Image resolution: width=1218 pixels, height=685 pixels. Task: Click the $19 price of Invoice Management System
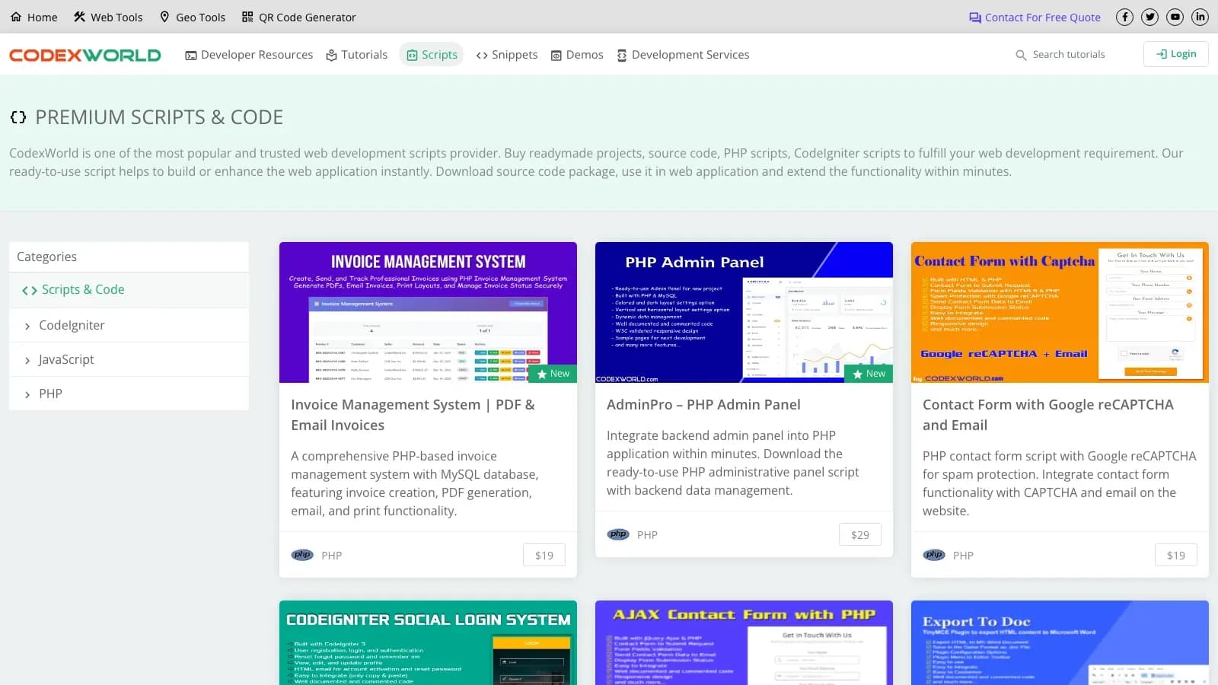[x=544, y=556]
